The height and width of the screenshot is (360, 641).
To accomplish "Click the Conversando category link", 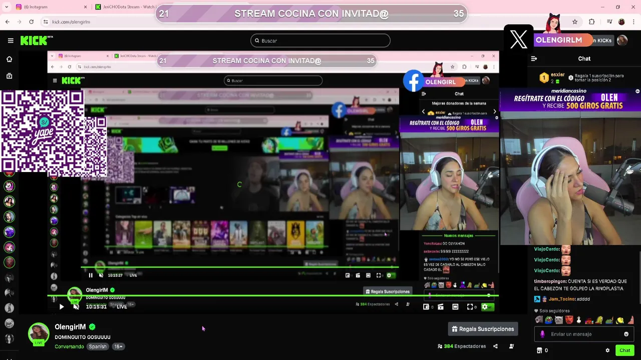I will [x=69, y=346].
